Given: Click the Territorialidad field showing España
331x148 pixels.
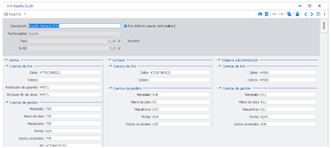Looking at the screenshot, I should pos(74,33).
